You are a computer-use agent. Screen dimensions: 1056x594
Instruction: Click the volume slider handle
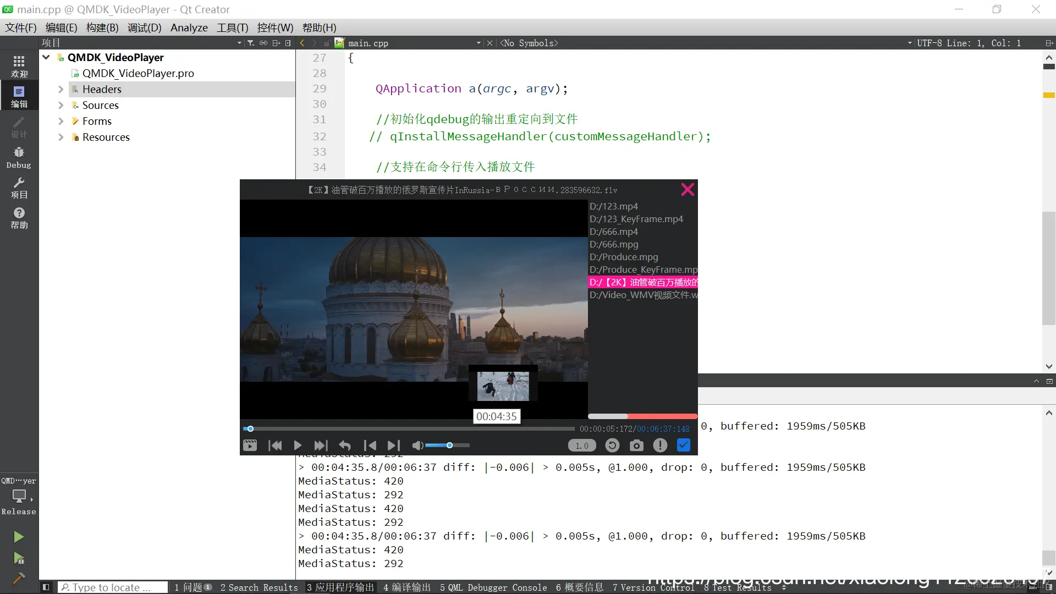point(449,446)
